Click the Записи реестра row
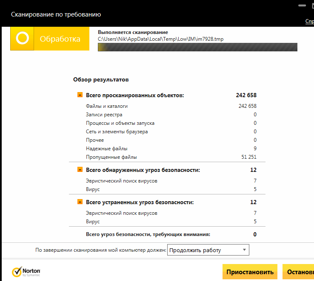The height and width of the screenshot is (281, 314). [171, 115]
